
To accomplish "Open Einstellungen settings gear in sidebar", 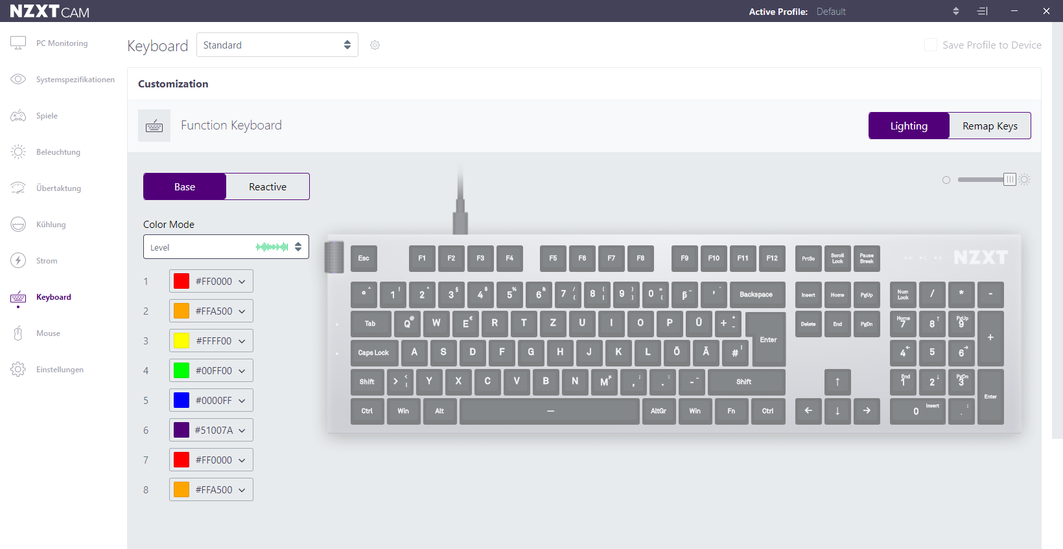I will tap(18, 370).
